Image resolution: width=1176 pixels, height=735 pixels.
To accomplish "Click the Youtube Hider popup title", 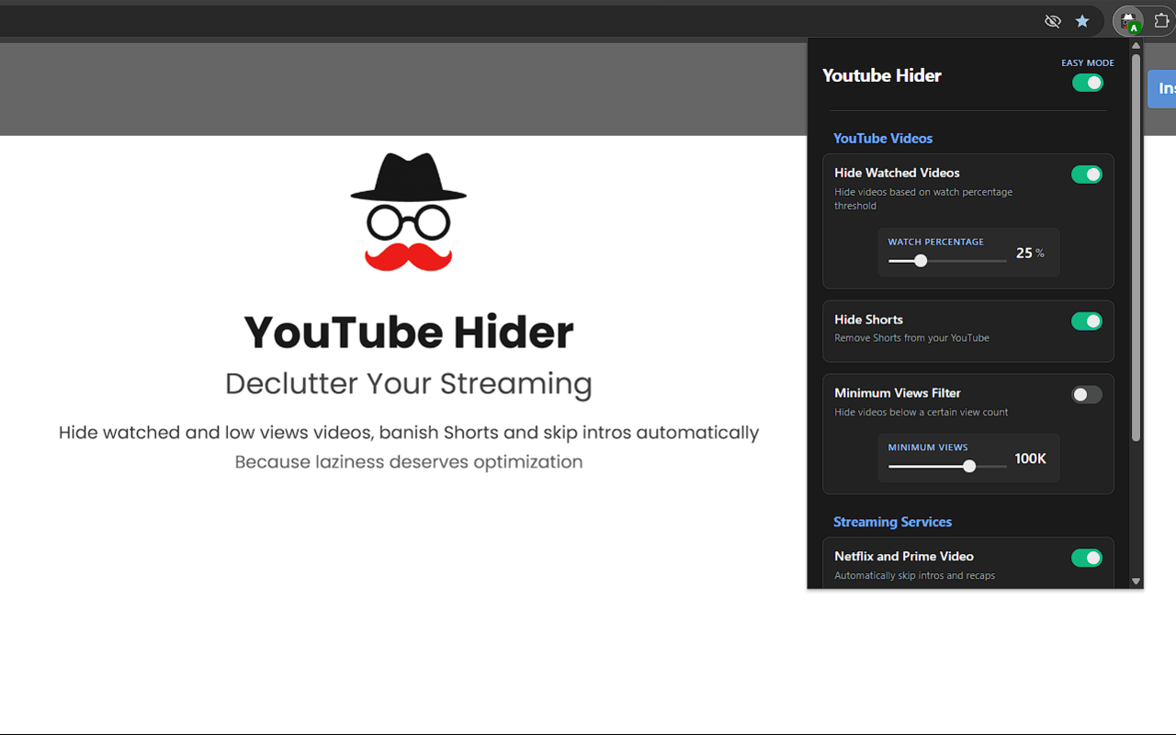I will click(x=882, y=75).
